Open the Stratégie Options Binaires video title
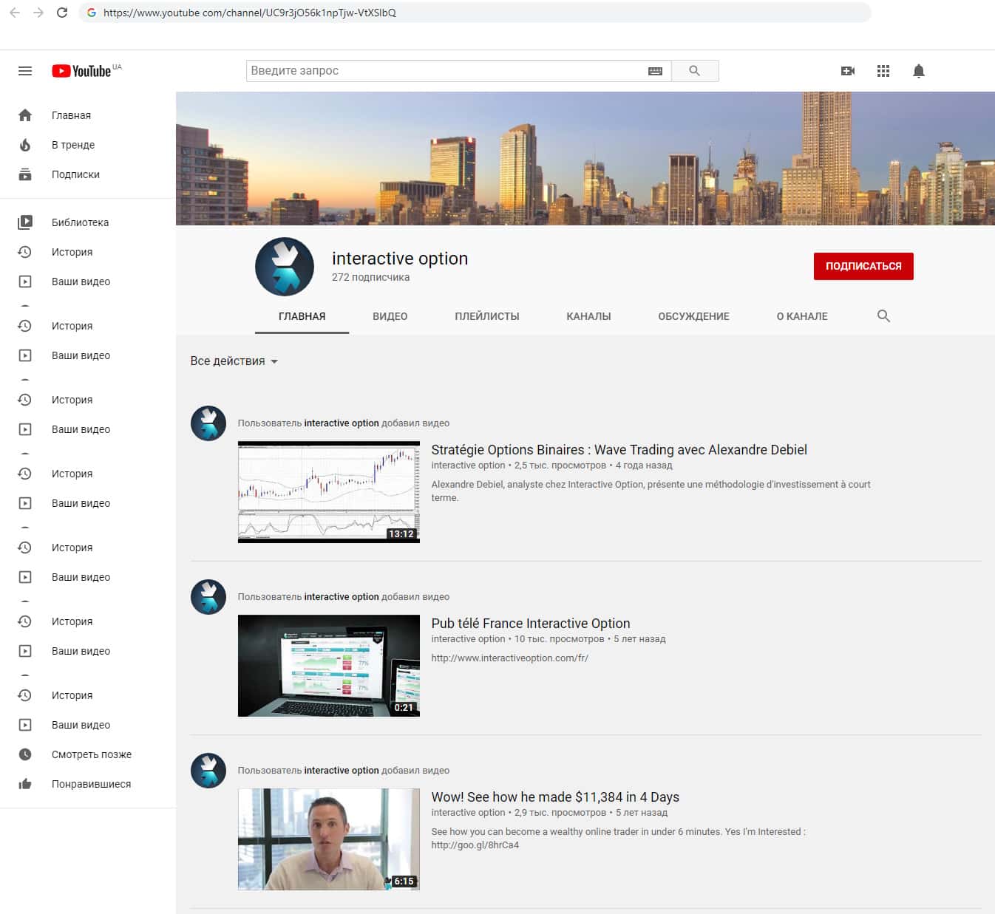The width and height of the screenshot is (995, 914). pos(619,450)
